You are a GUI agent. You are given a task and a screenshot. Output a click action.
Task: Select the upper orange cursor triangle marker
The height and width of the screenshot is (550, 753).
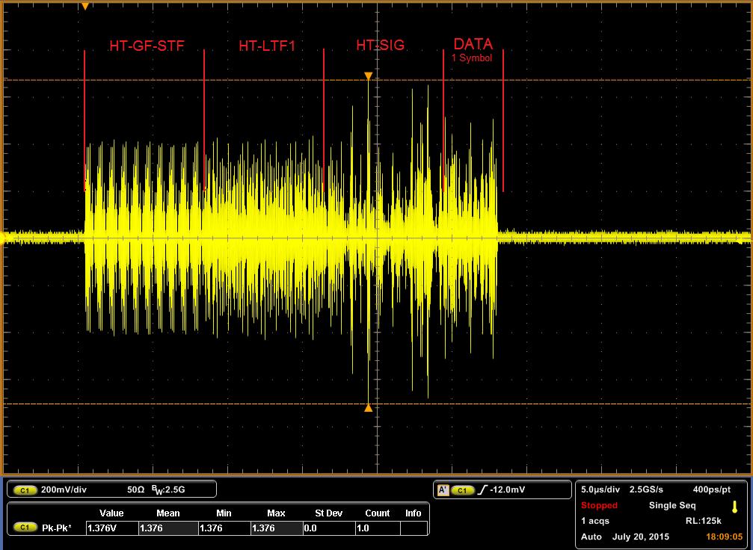[368, 76]
